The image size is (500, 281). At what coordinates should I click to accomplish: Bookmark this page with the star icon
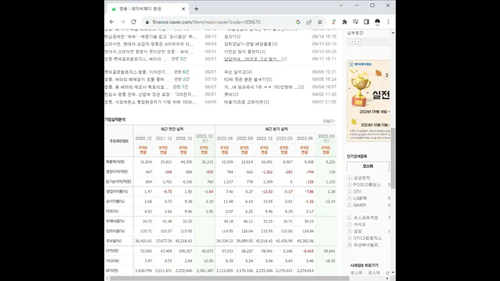(x=320, y=22)
